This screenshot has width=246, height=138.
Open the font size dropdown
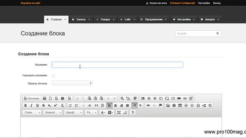(x=91, y=112)
